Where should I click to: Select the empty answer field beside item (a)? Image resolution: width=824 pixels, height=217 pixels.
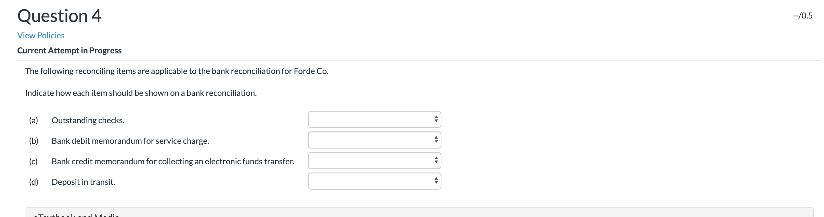tap(363, 119)
